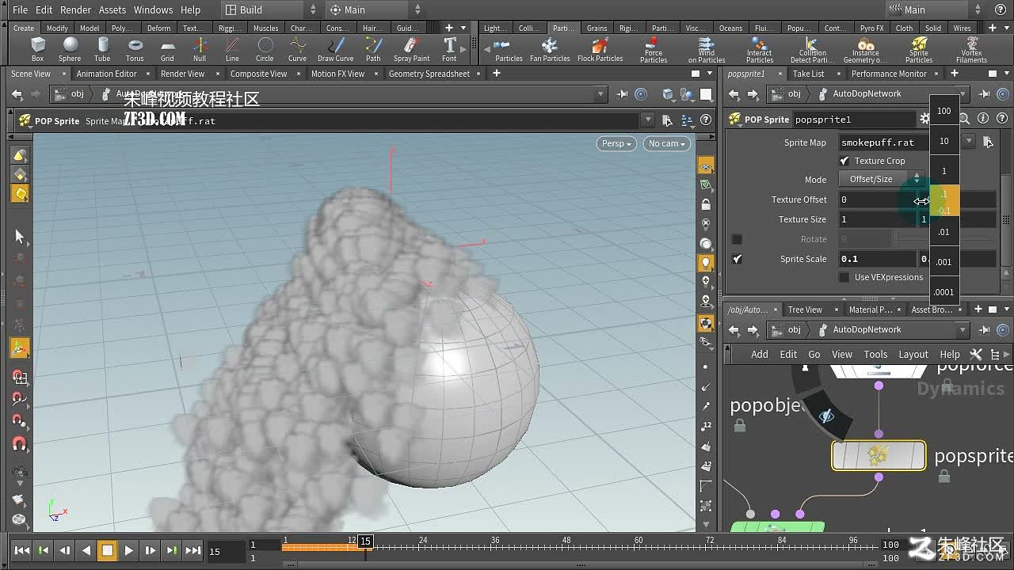Screen dimensions: 1014x570
Task: Jump to the first frame button
Action: click(x=22, y=550)
